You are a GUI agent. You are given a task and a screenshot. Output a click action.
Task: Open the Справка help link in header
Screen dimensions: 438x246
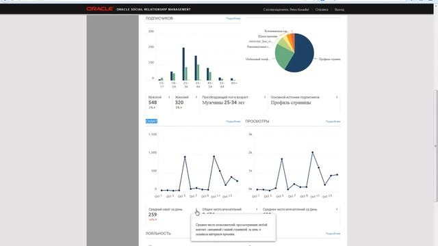click(322, 10)
